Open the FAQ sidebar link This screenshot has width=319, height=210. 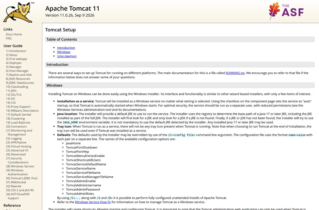click(9, 38)
